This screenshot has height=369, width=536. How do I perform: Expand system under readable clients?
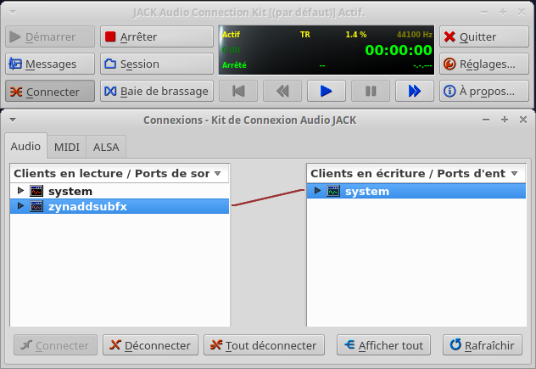coord(20,192)
